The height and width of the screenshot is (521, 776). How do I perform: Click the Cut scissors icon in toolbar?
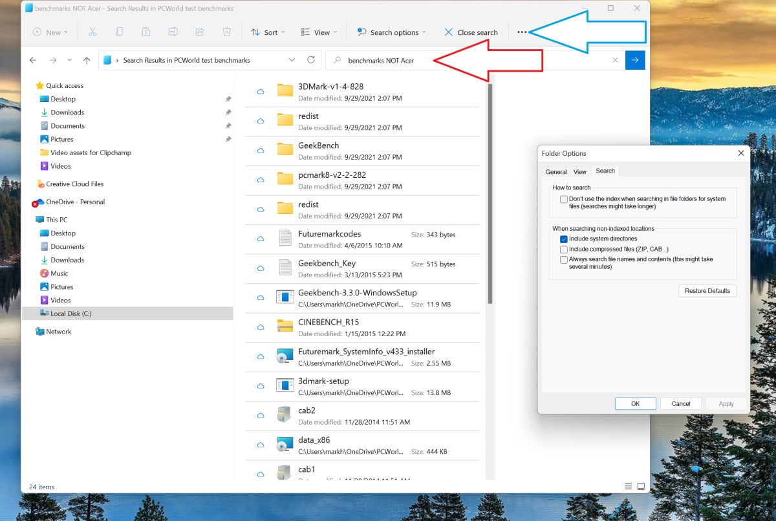pyautogui.click(x=92, y=32)
